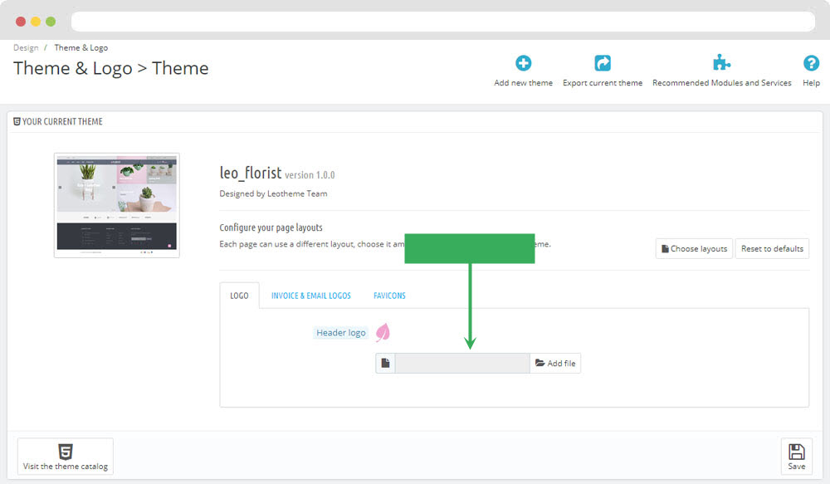Select the FAVICONS tab
Screen dimensions: 830x484
coord(389,296)
